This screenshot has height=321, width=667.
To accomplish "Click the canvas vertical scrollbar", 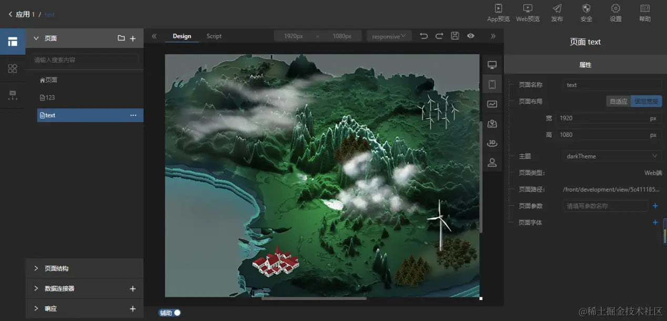I will (481, 177).
